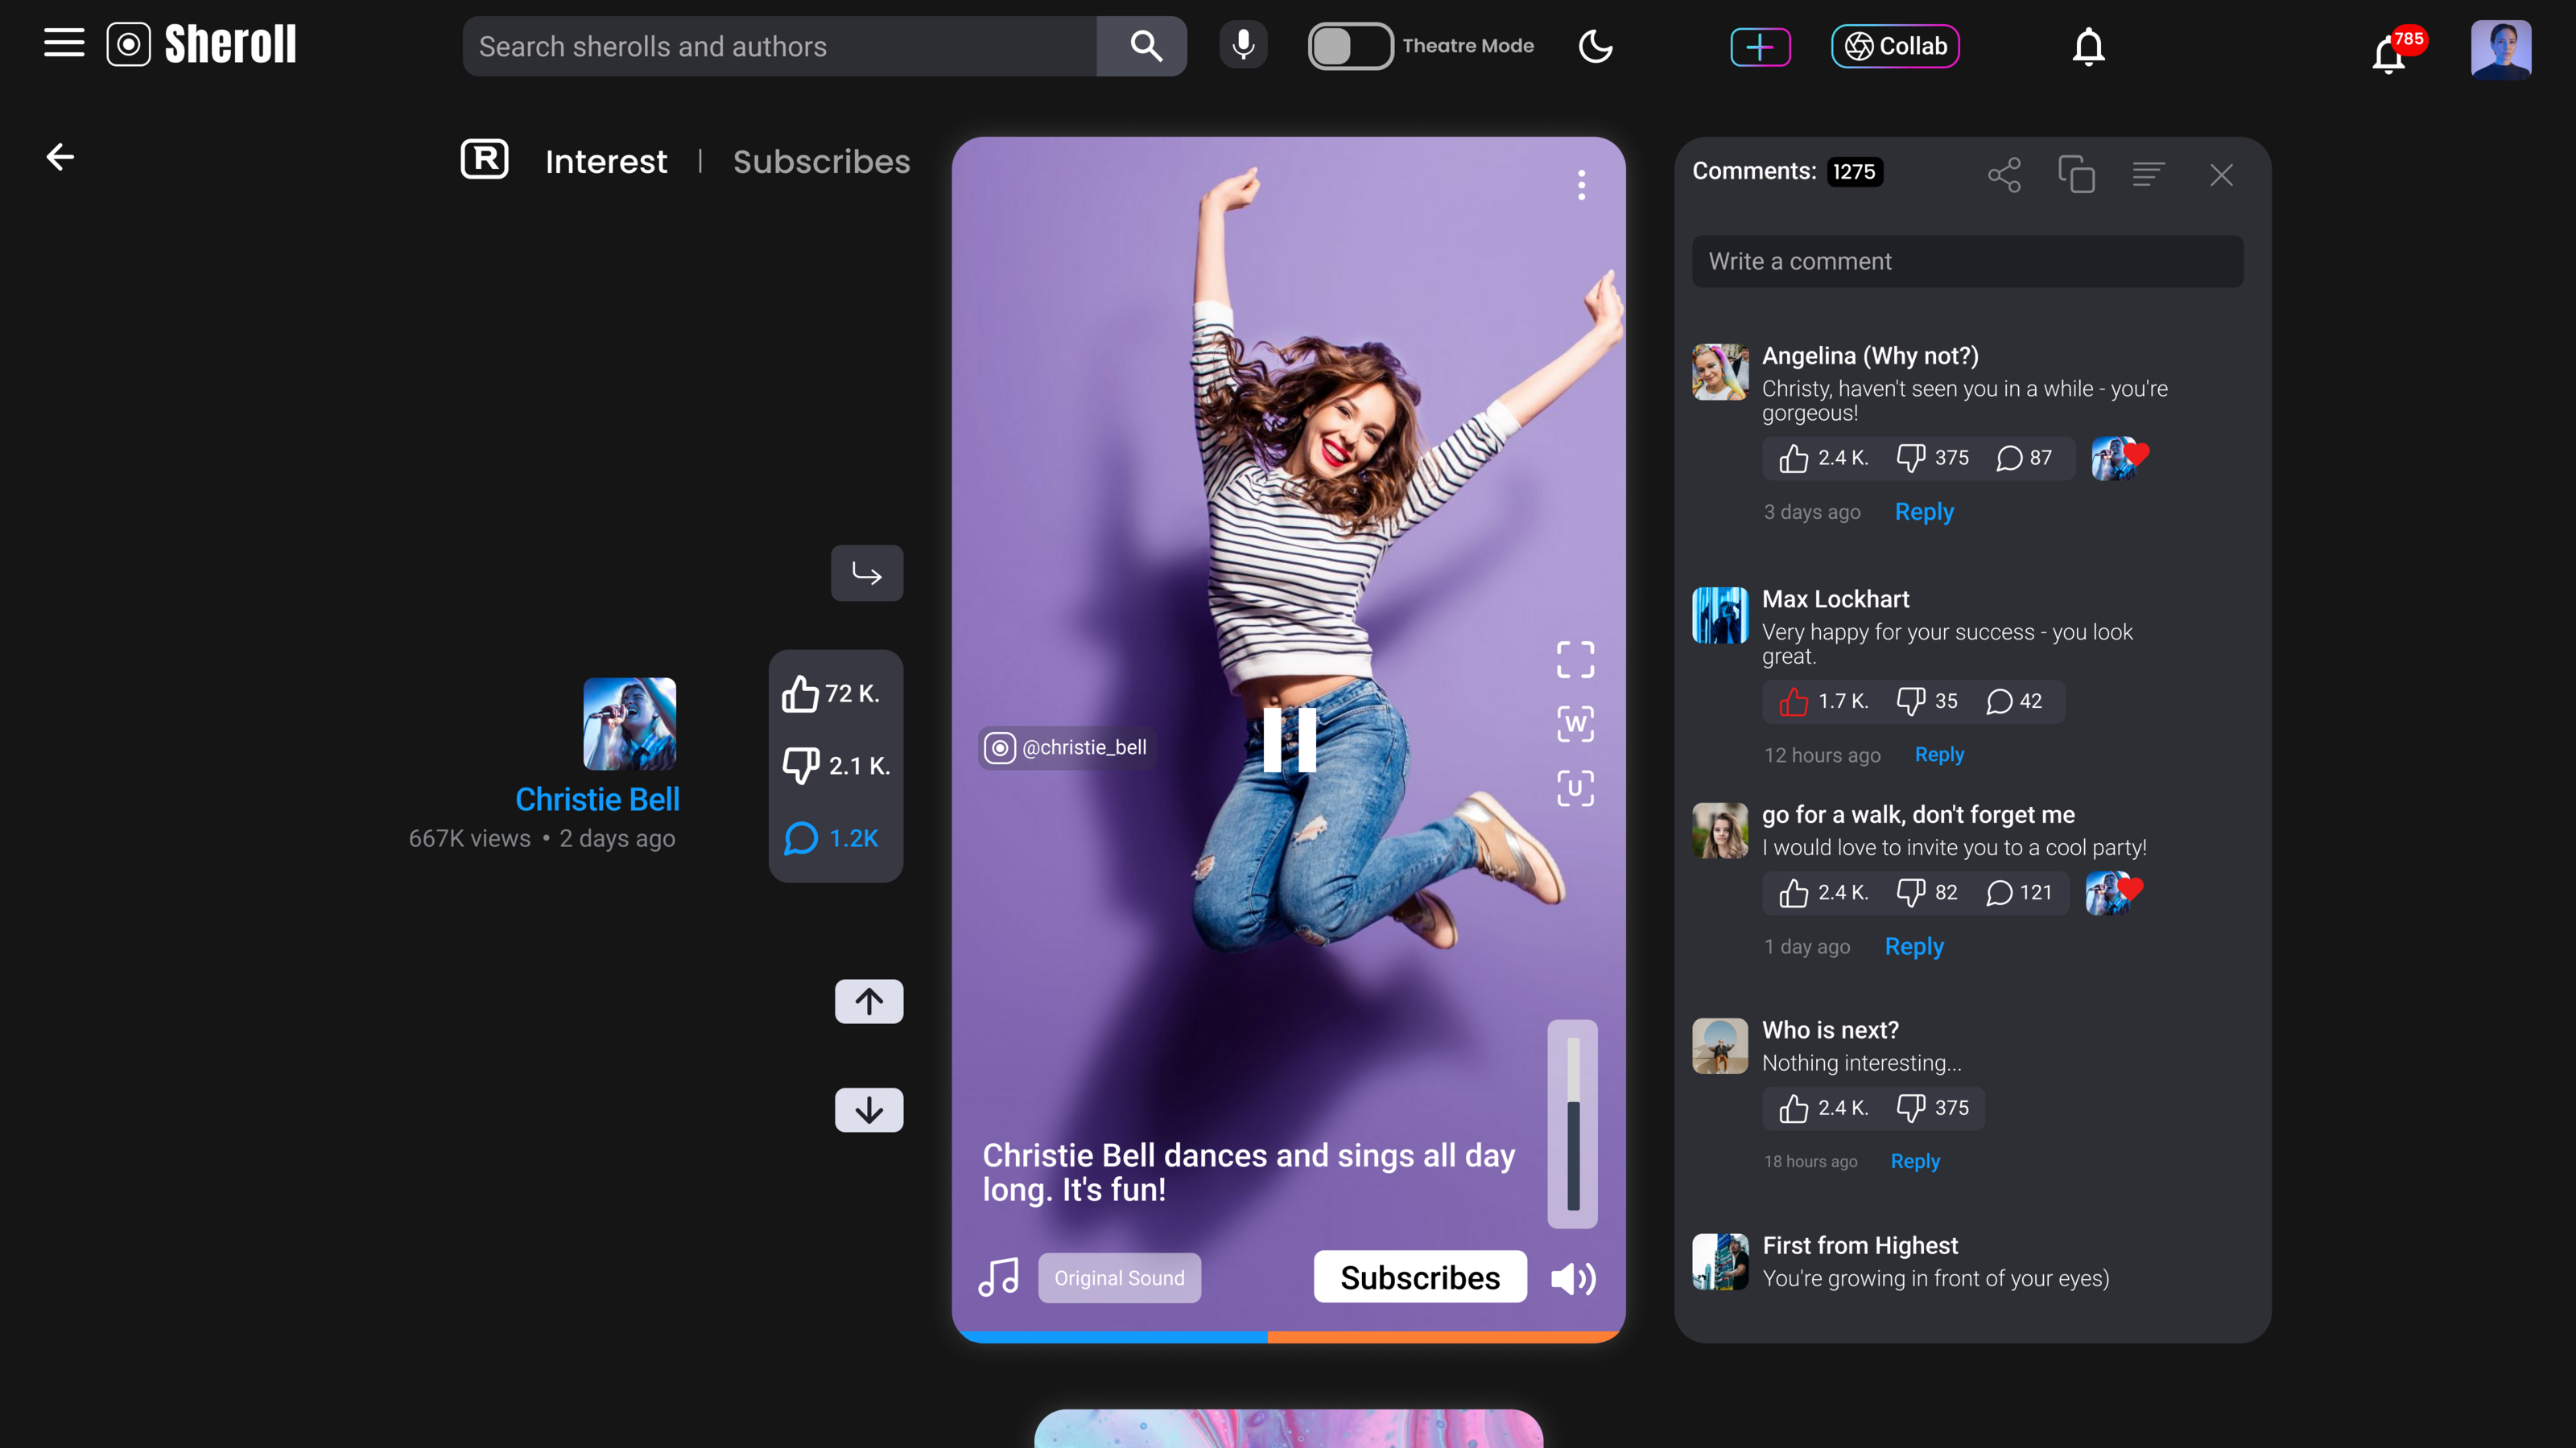Toggle Theatre Mode switch

coord(1350,46)
